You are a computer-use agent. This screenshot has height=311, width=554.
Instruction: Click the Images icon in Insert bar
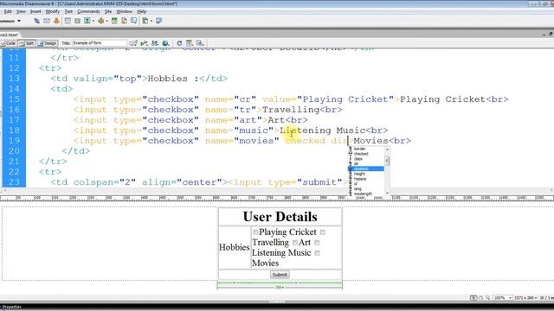coord(87,21)
